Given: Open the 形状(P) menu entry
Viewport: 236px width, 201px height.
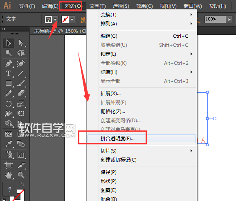Looking at the screenshot, I should (142, 181).
